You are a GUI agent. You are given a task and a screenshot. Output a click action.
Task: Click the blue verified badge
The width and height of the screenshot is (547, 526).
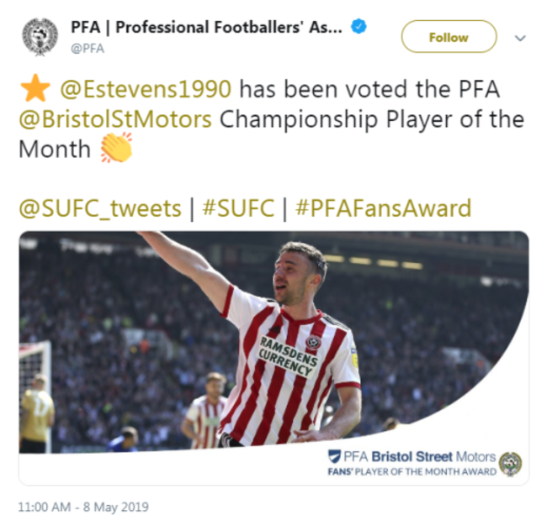click(x=358, y=27)
